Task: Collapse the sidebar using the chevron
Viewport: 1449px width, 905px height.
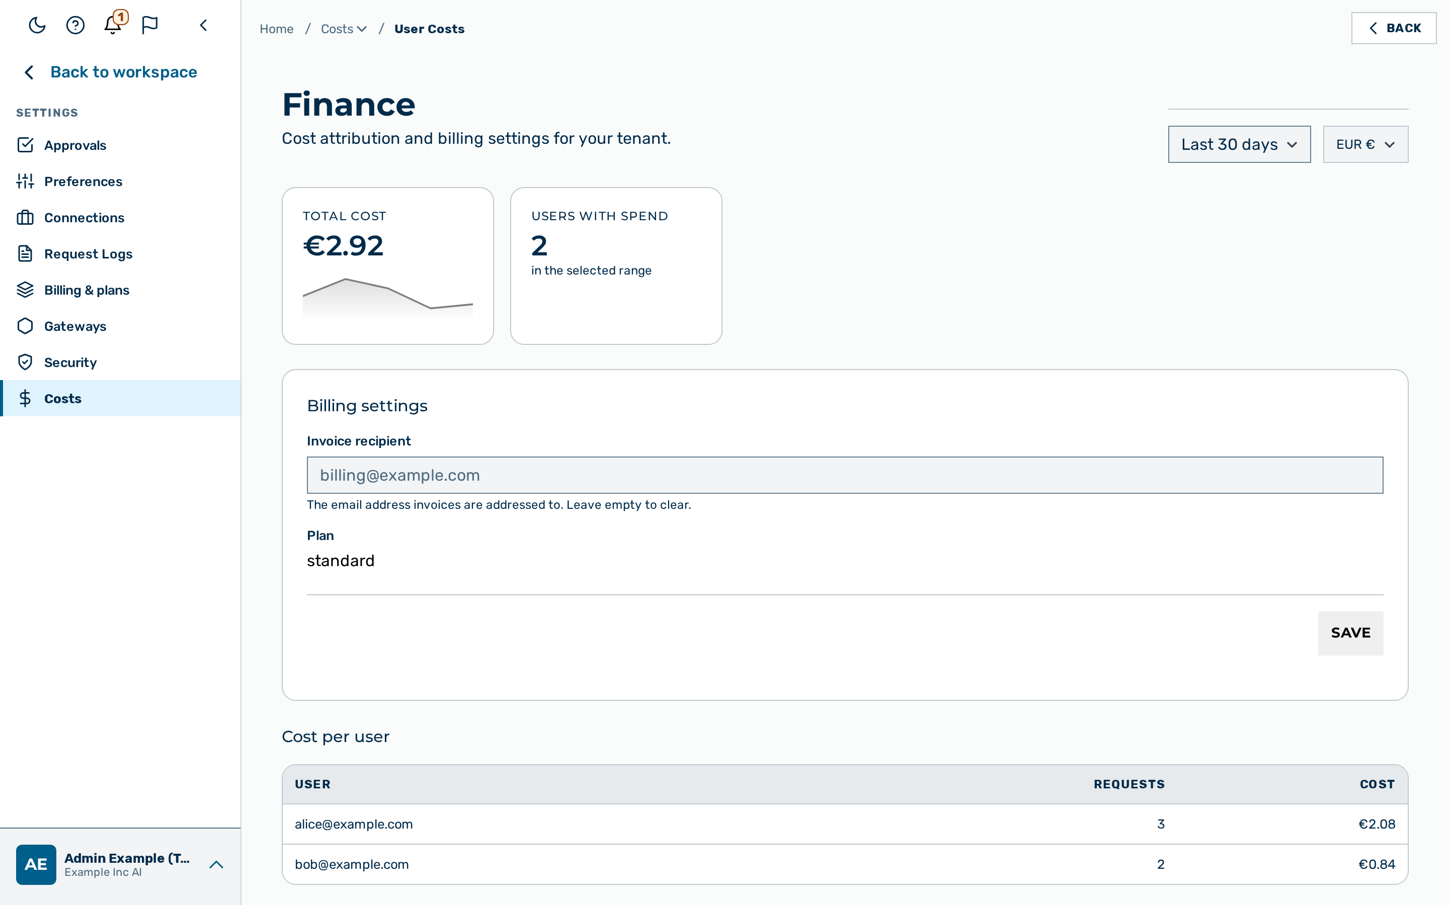Action: [204, 25]
